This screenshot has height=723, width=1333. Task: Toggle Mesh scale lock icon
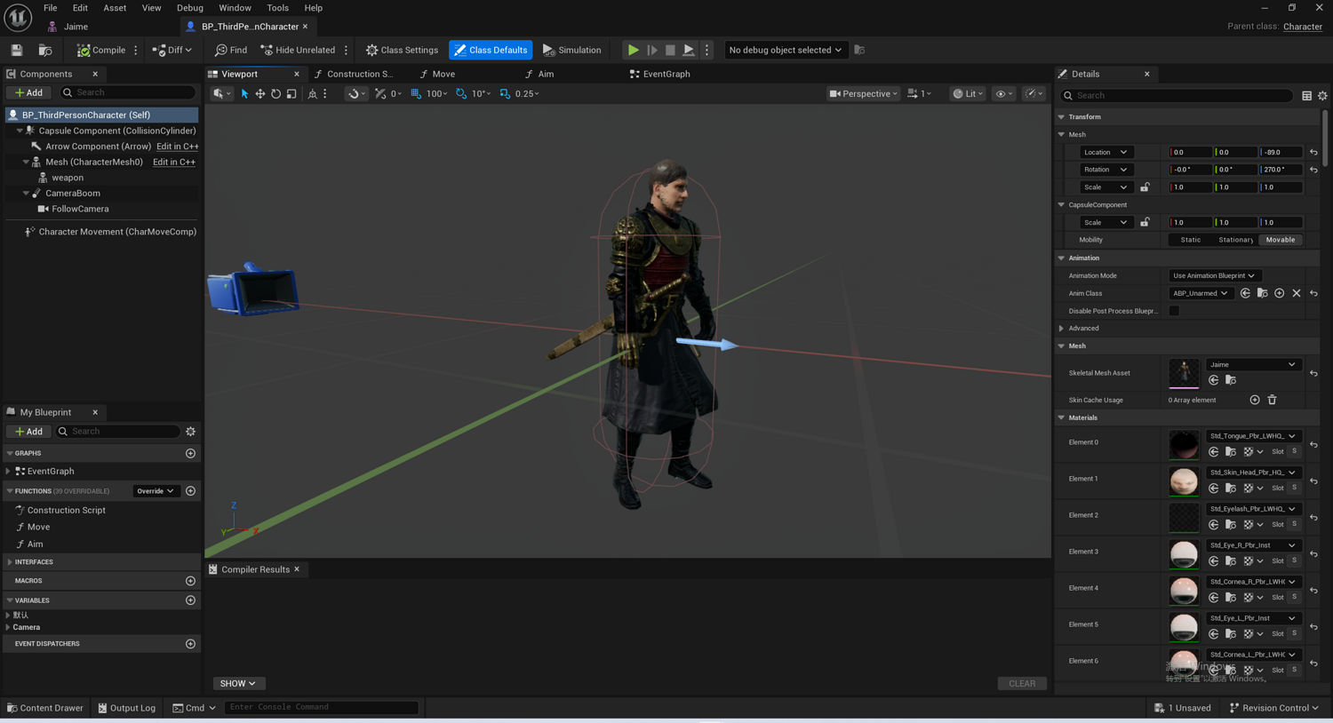[x=1145, y=187]
